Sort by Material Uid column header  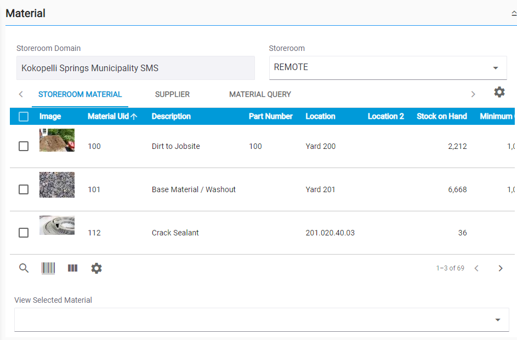[109, 116]
